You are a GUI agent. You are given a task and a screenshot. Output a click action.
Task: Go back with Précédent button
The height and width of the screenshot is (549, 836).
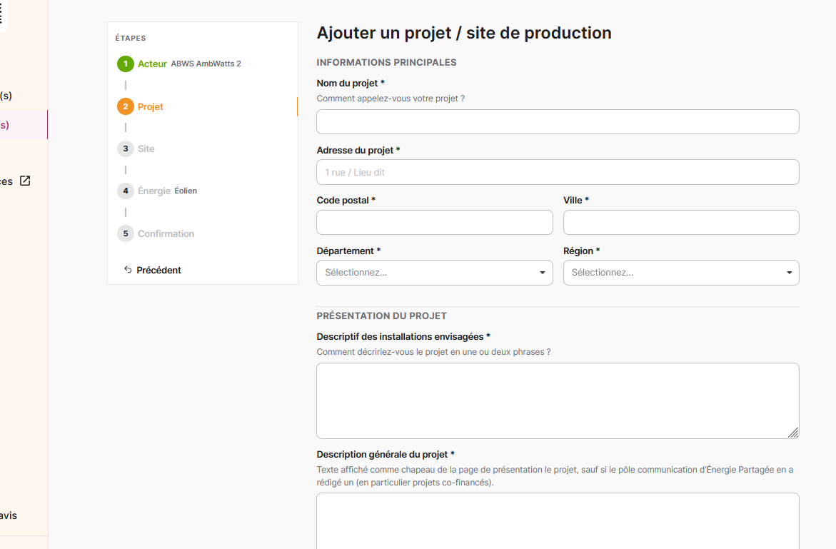153,271
